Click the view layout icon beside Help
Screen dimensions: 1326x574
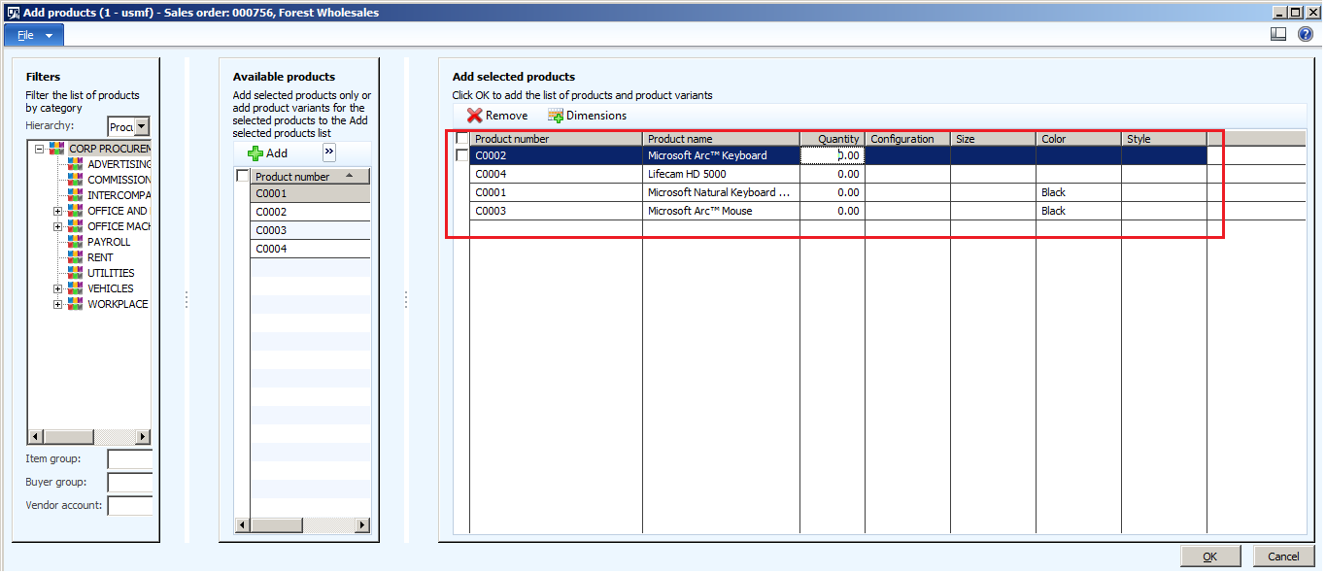(1278, 34)
